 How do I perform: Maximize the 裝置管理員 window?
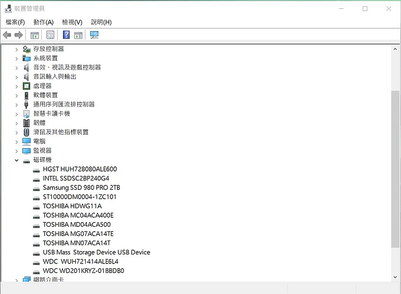pos(365,9)
